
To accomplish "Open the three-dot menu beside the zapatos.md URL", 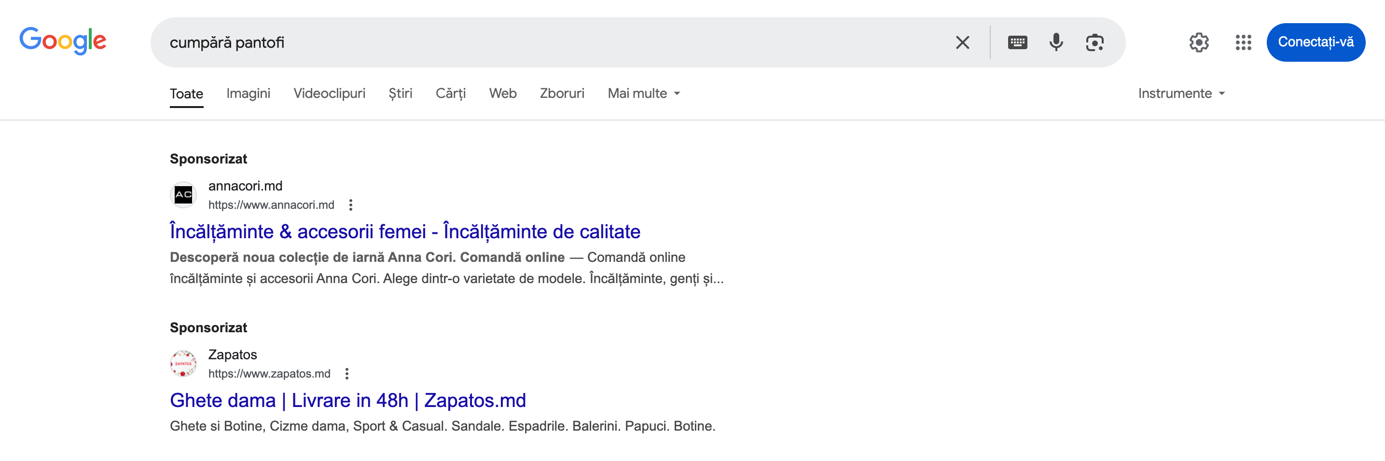I will tap(347, 373).
